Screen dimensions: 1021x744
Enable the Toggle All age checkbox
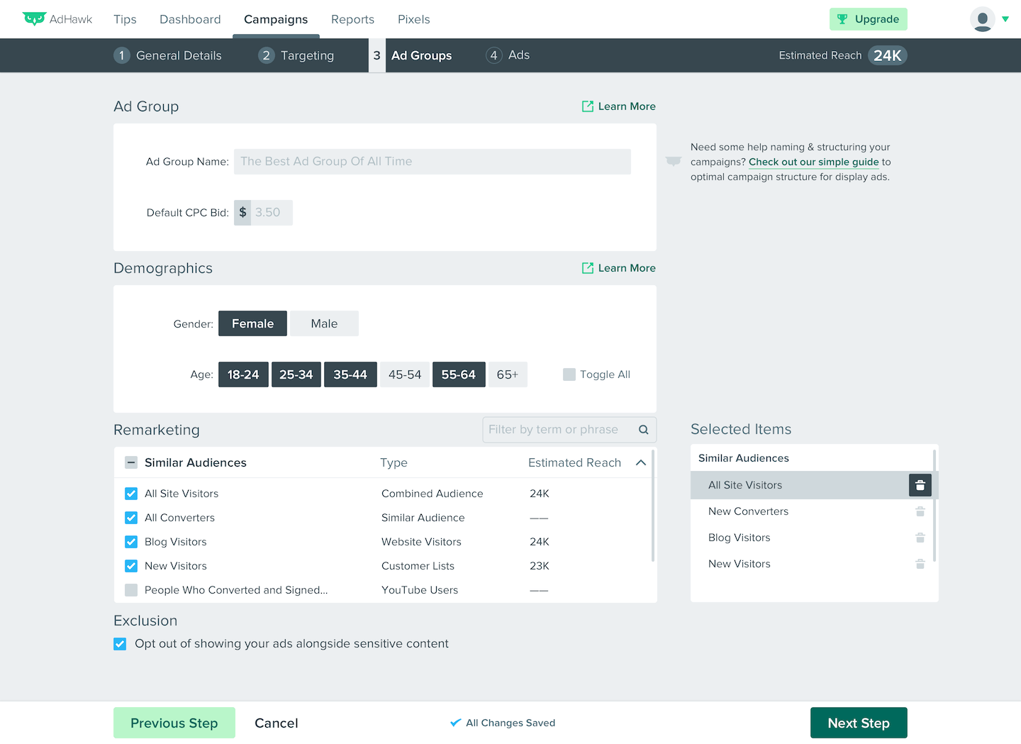coord(569,374)
